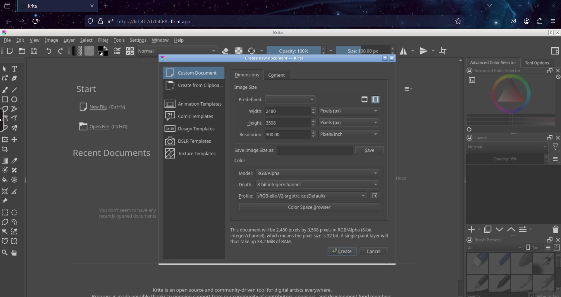Open the Color Space Browser
This screenshot has height=297, width=561.
(309, 207)
